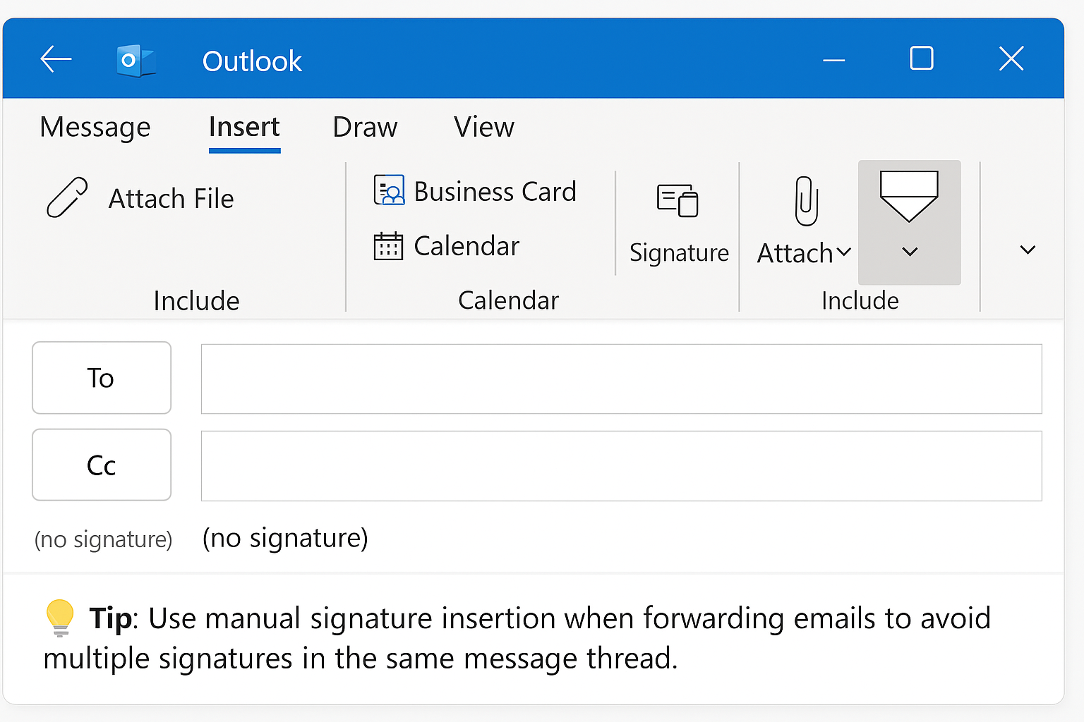Open the ribbon overflow chevron
1084x722 pixels.
point(1028,249)
